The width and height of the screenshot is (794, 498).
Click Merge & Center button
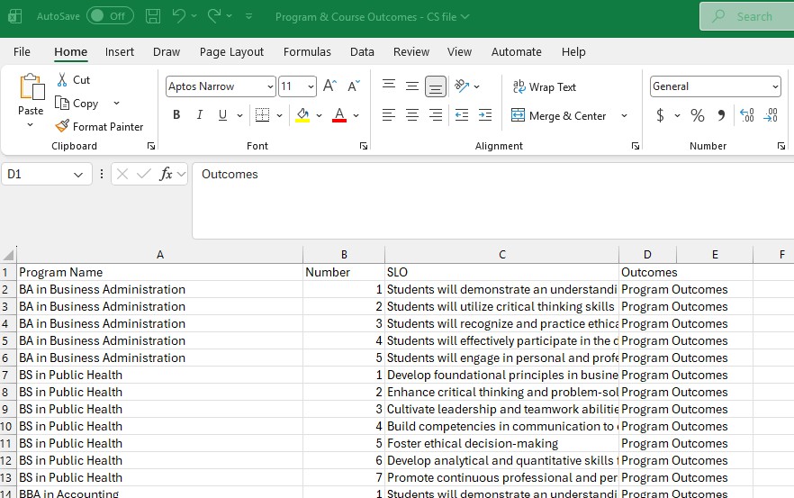point(558,116)
